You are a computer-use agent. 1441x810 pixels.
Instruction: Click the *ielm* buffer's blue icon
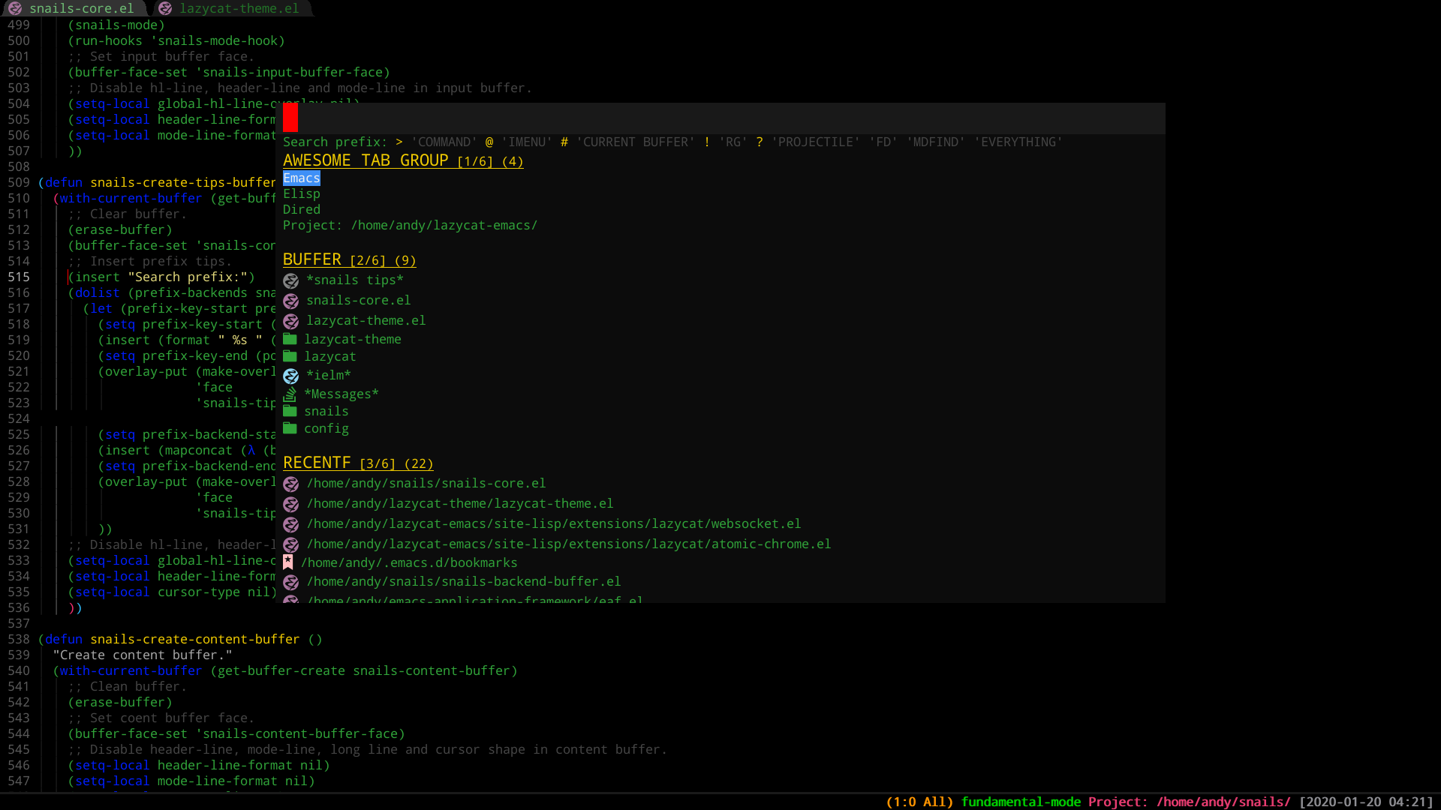291,376
